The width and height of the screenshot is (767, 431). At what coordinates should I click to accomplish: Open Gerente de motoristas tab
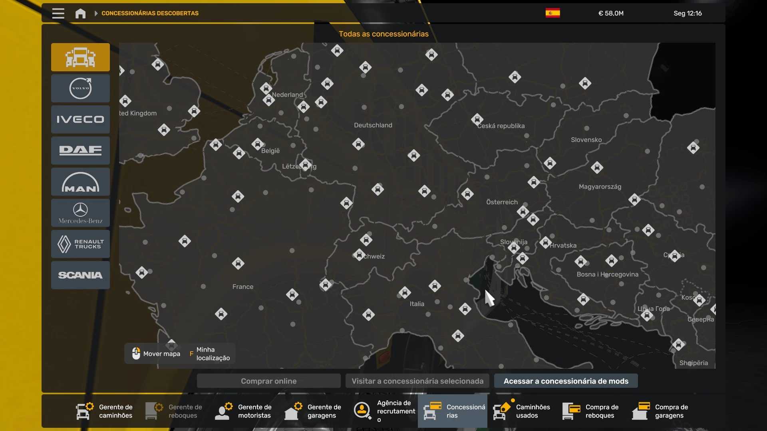coord(244,411)
